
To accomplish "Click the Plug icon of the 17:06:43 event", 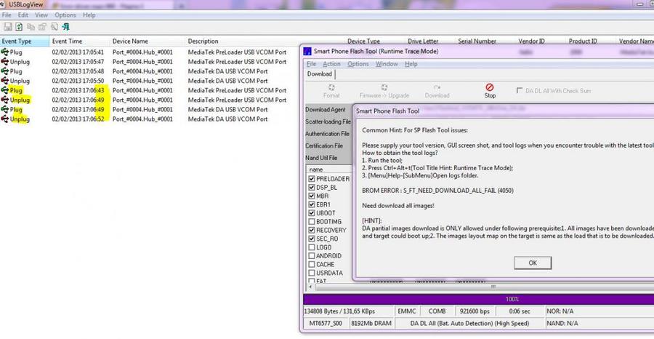I will (x=4, y=90).
